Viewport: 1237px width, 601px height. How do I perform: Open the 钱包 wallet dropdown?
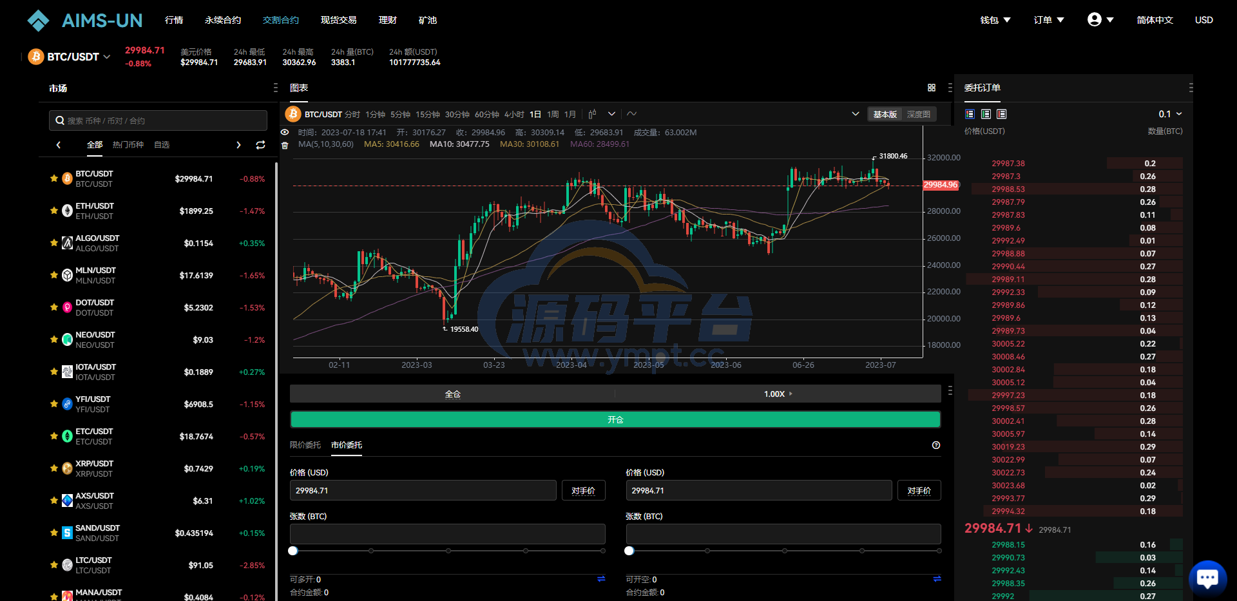[995, 20]
